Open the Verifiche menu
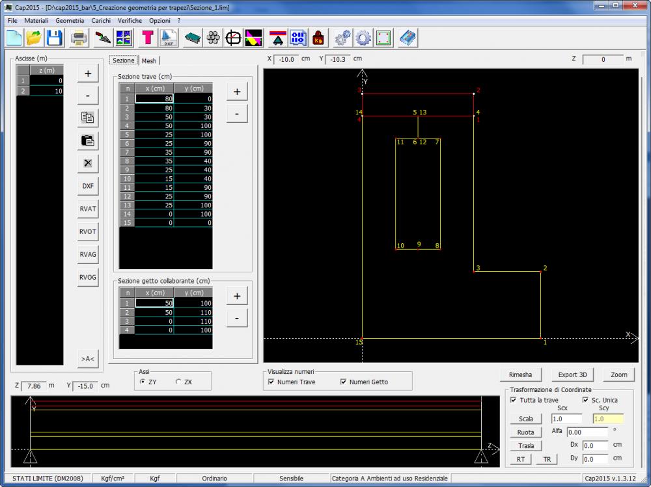This screenshot has width=651, height=487. (130, 21)
